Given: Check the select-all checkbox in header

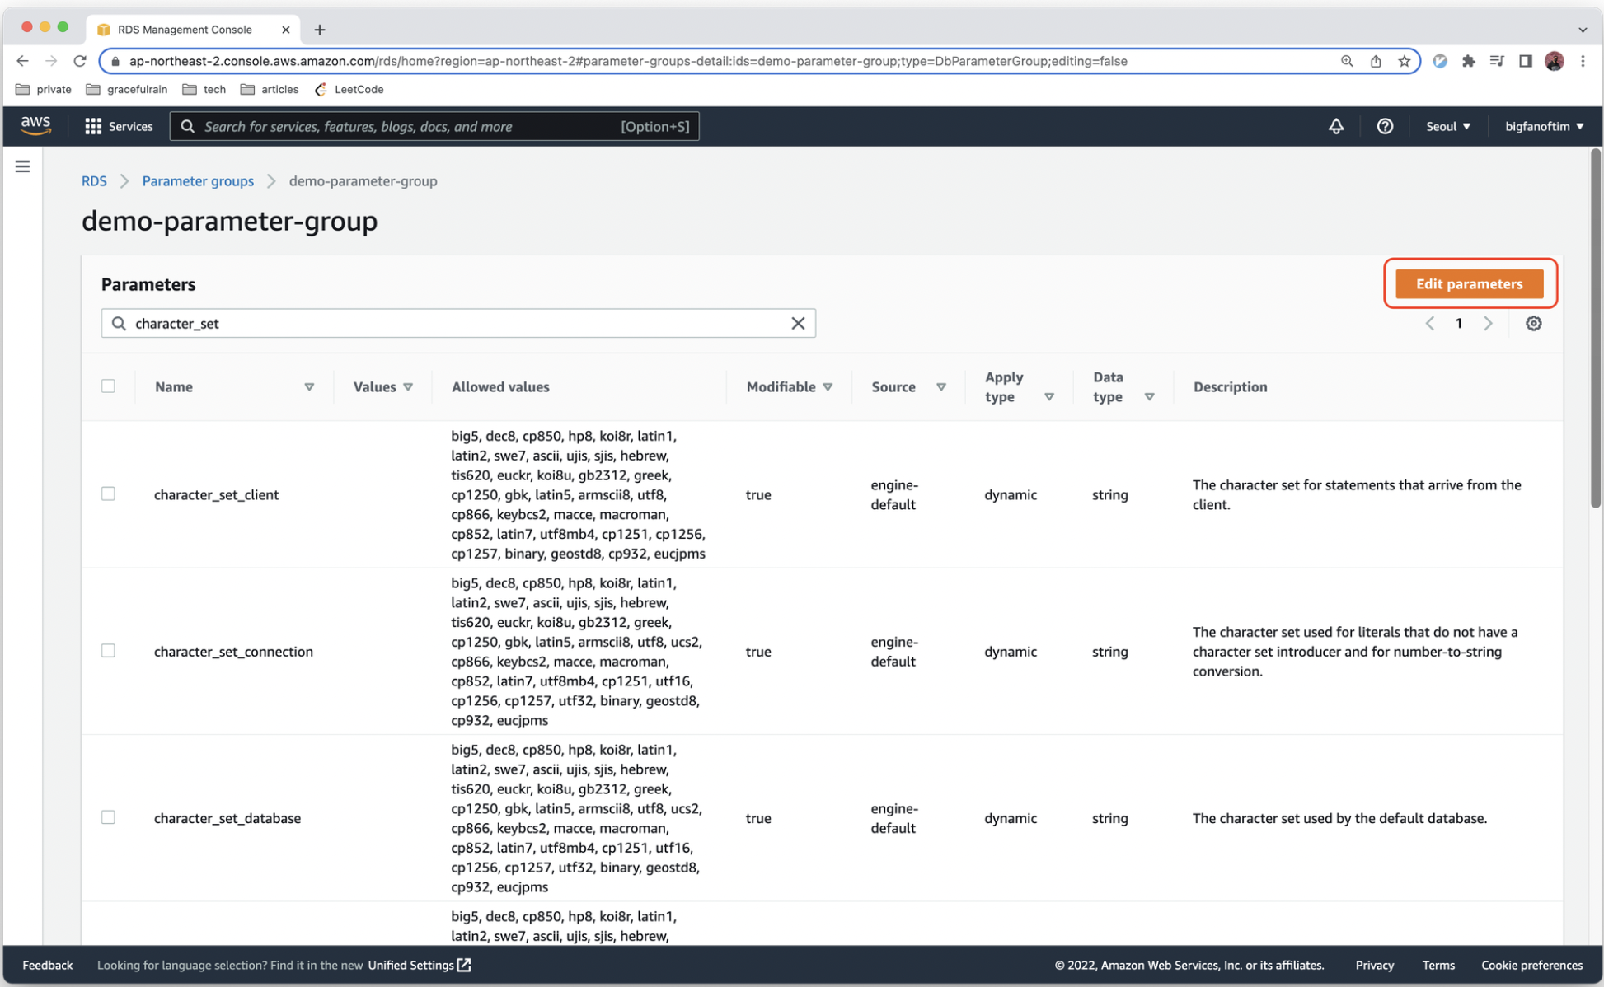Looking at the screenshot, I should (x=108, y=386).
